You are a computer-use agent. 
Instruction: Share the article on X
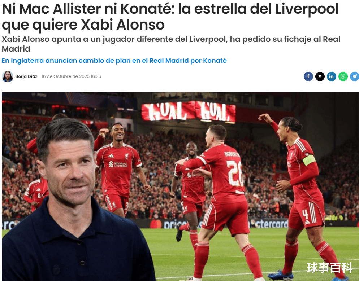click(x=320, y=76)
